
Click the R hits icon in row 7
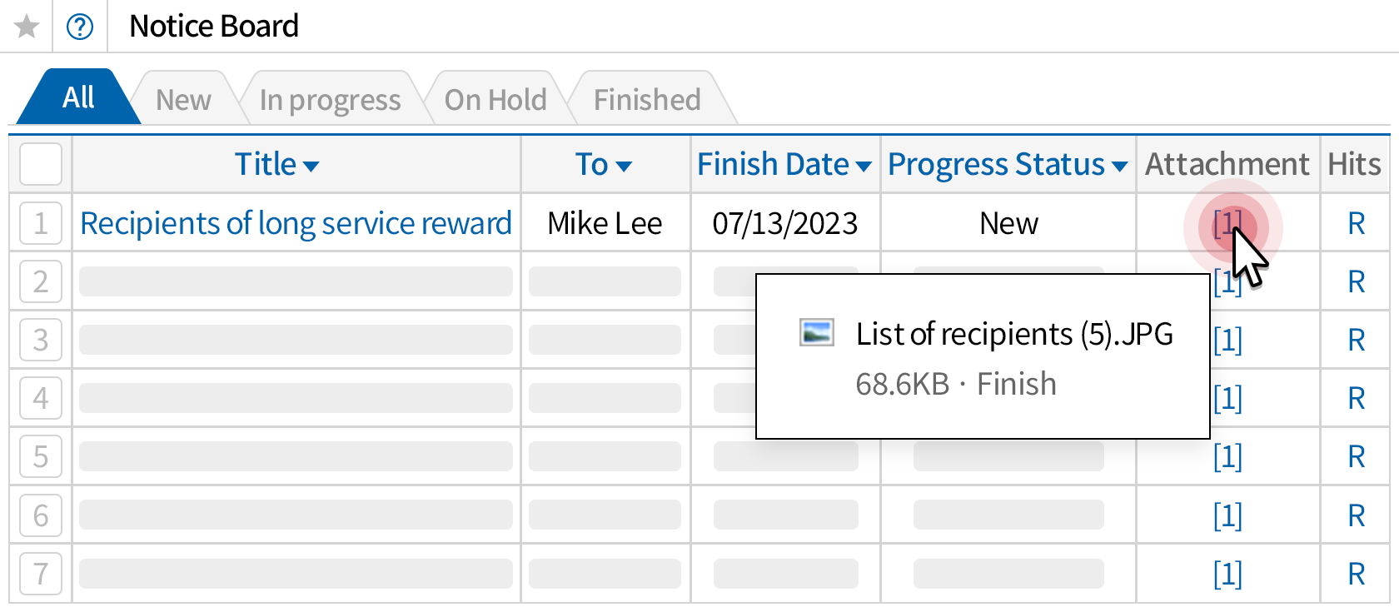tap(1356, 574)
